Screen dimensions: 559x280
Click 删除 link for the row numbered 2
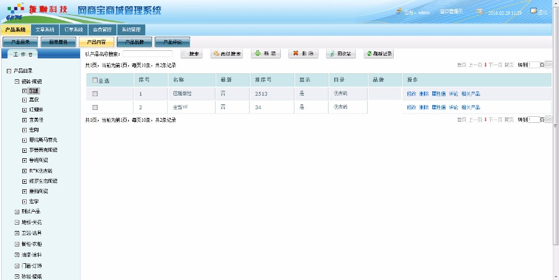coord(424,107)
